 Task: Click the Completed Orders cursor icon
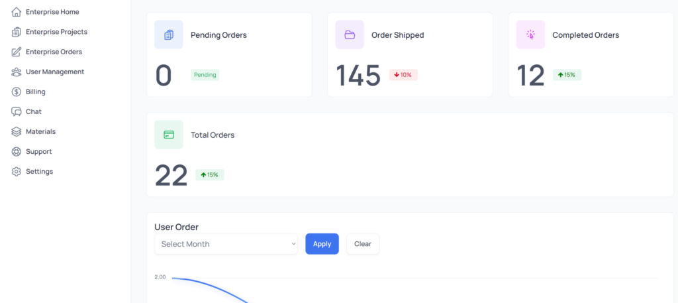[530, 34]
